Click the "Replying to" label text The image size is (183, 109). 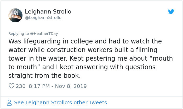point(19,34)
